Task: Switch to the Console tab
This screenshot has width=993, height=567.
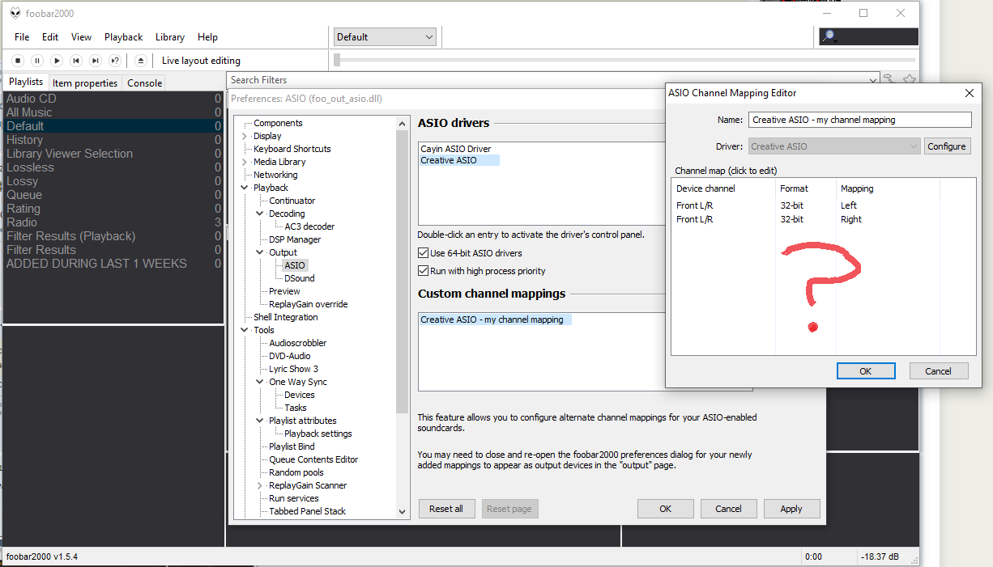Action: coord(145,83)
